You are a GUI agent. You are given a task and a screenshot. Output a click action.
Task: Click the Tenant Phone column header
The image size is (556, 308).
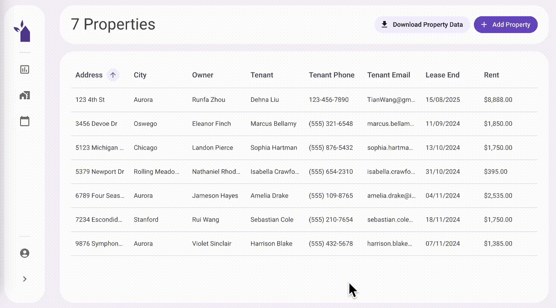[x=331, y=75]
